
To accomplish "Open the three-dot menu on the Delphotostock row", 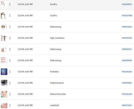I will (10, 83).
